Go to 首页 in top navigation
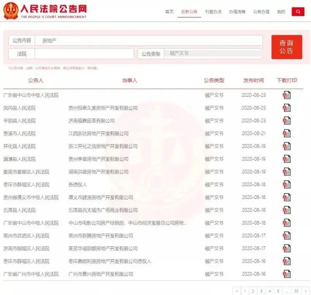The image size is (311, 295). point(169,12)
